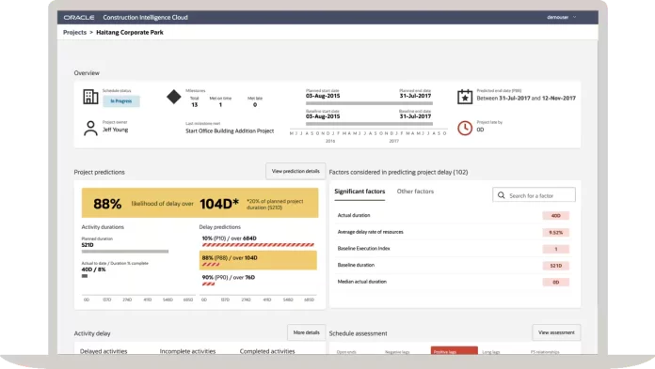Switch to Other factors tab
Screen dimensions: 655x369
tap(415, 192)
